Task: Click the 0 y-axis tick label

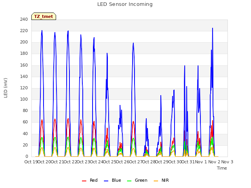Action: click(27, 156)
